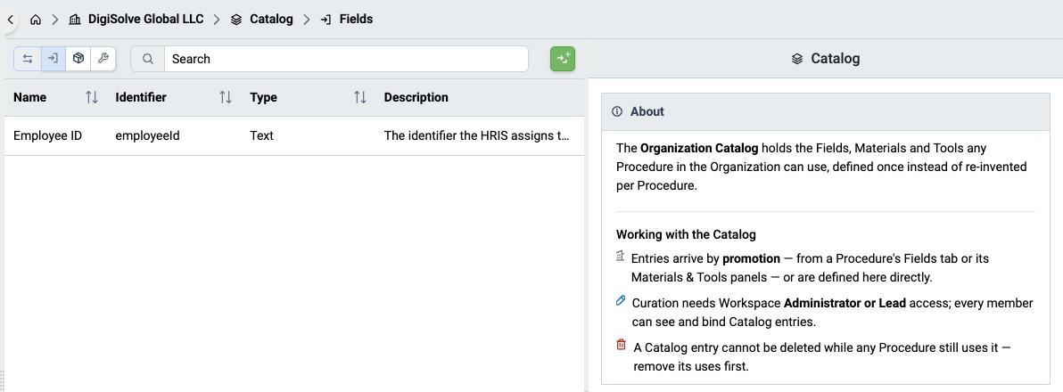Click the Working with the Catalog heading

pos(686,235)
